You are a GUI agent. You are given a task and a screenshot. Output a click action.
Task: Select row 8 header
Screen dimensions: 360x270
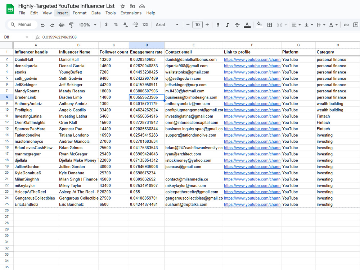[6, 97]
